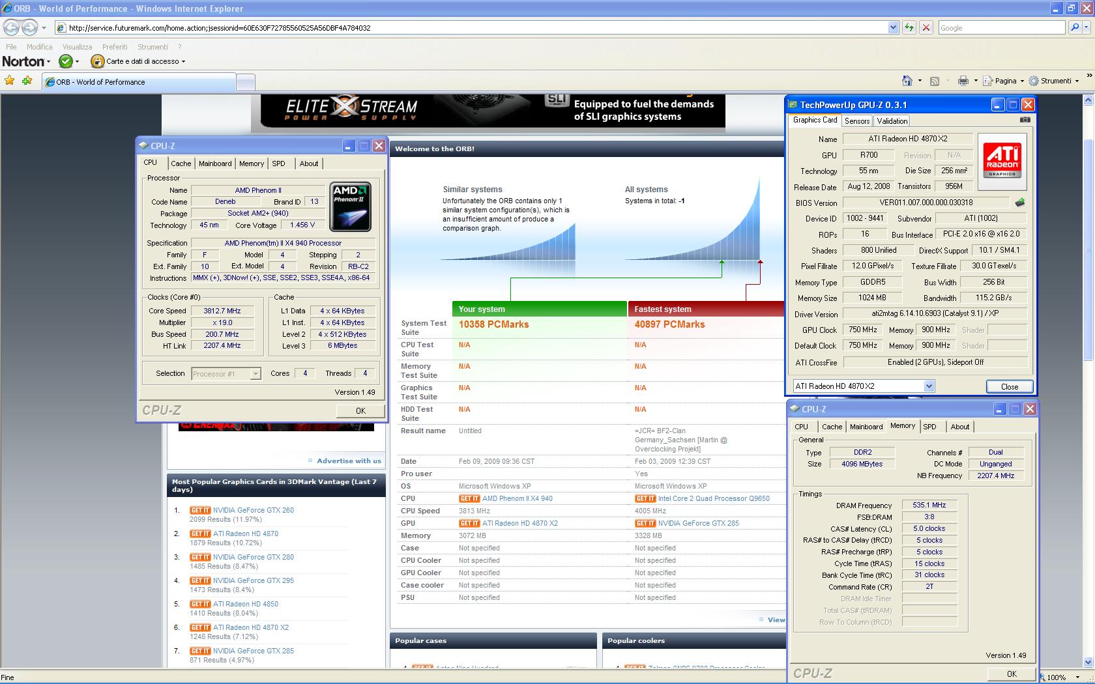Click GET IT badge next to GeForce GTX 260
The height and width of the screenshot is (684, 1095).
(200, 510)
